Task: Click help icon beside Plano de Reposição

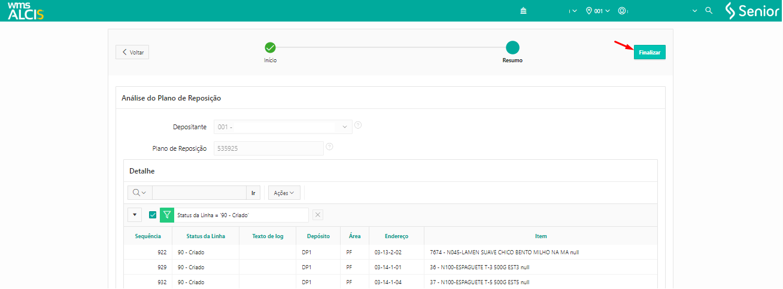Action: point(329,147)
